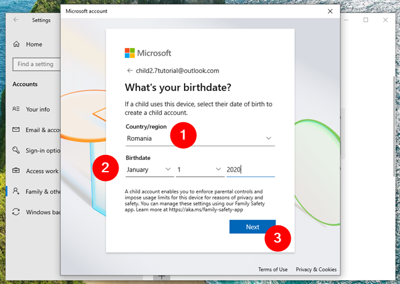Screen dimensions: 400x284
Task: Click the Email & accounts envelope icon
Action: tap(16, 130)
